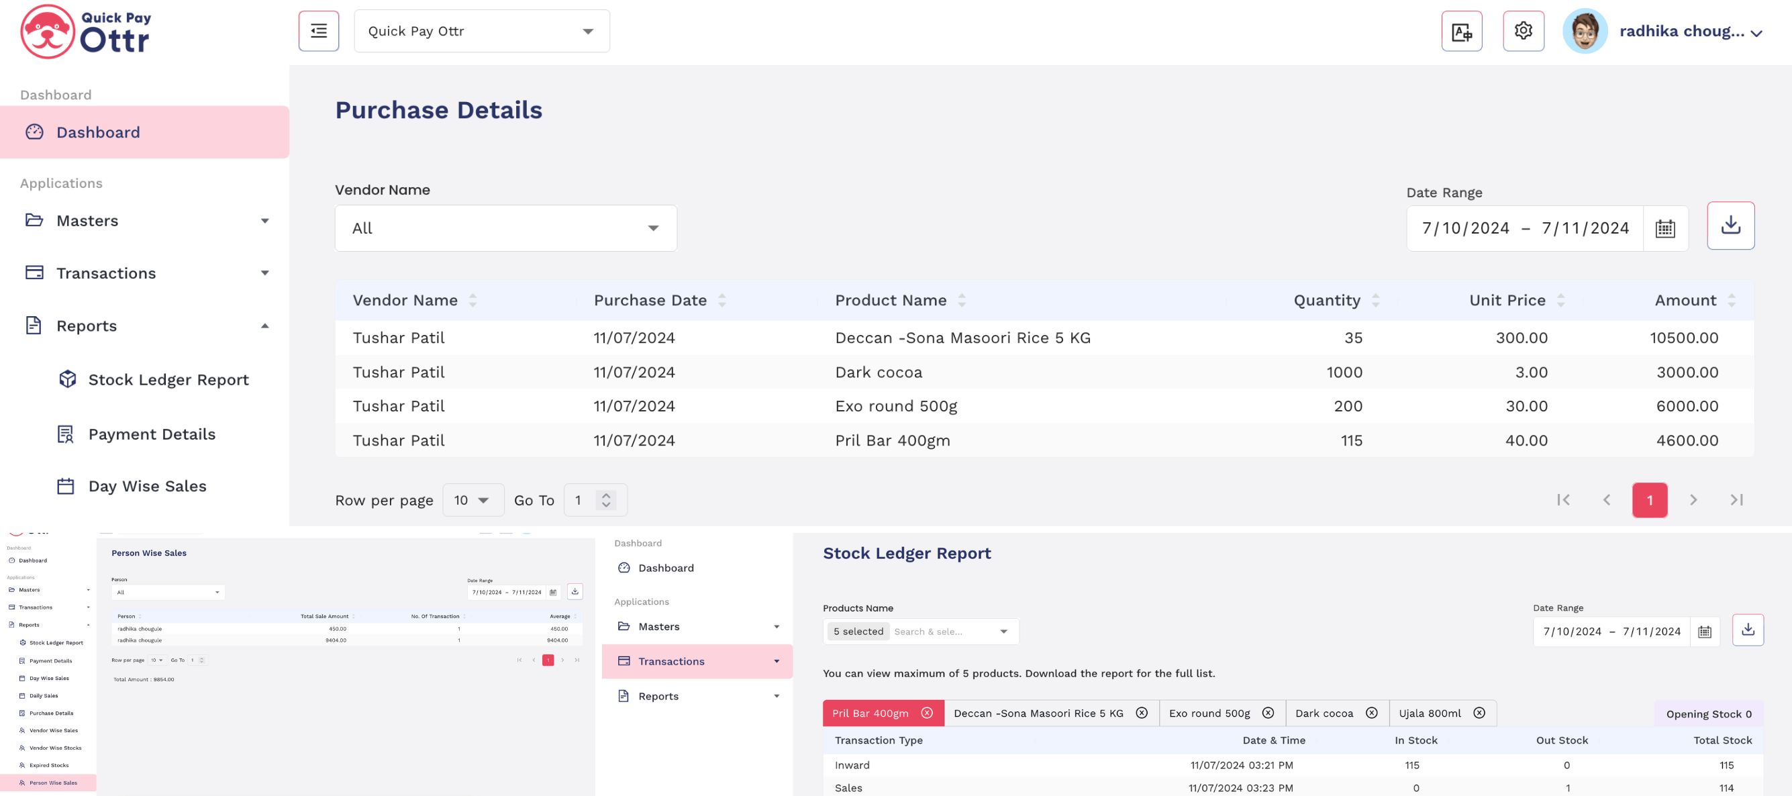Viewport: 1792px width, 796px height.
Task: Click the Day Wise Sales calendar icon in top sidebar
Action: click(65, 486)
